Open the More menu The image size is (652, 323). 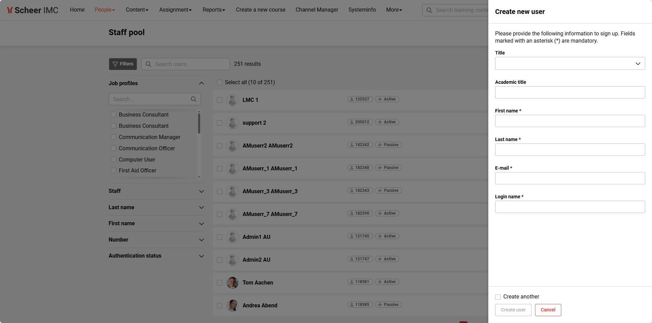(394, 10)
